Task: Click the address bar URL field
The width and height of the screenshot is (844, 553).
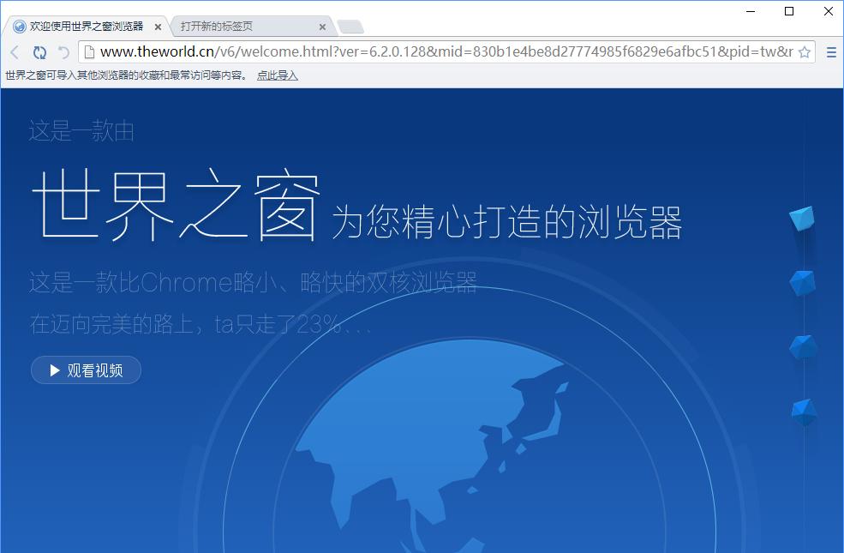Action: [x=446, y=51]
